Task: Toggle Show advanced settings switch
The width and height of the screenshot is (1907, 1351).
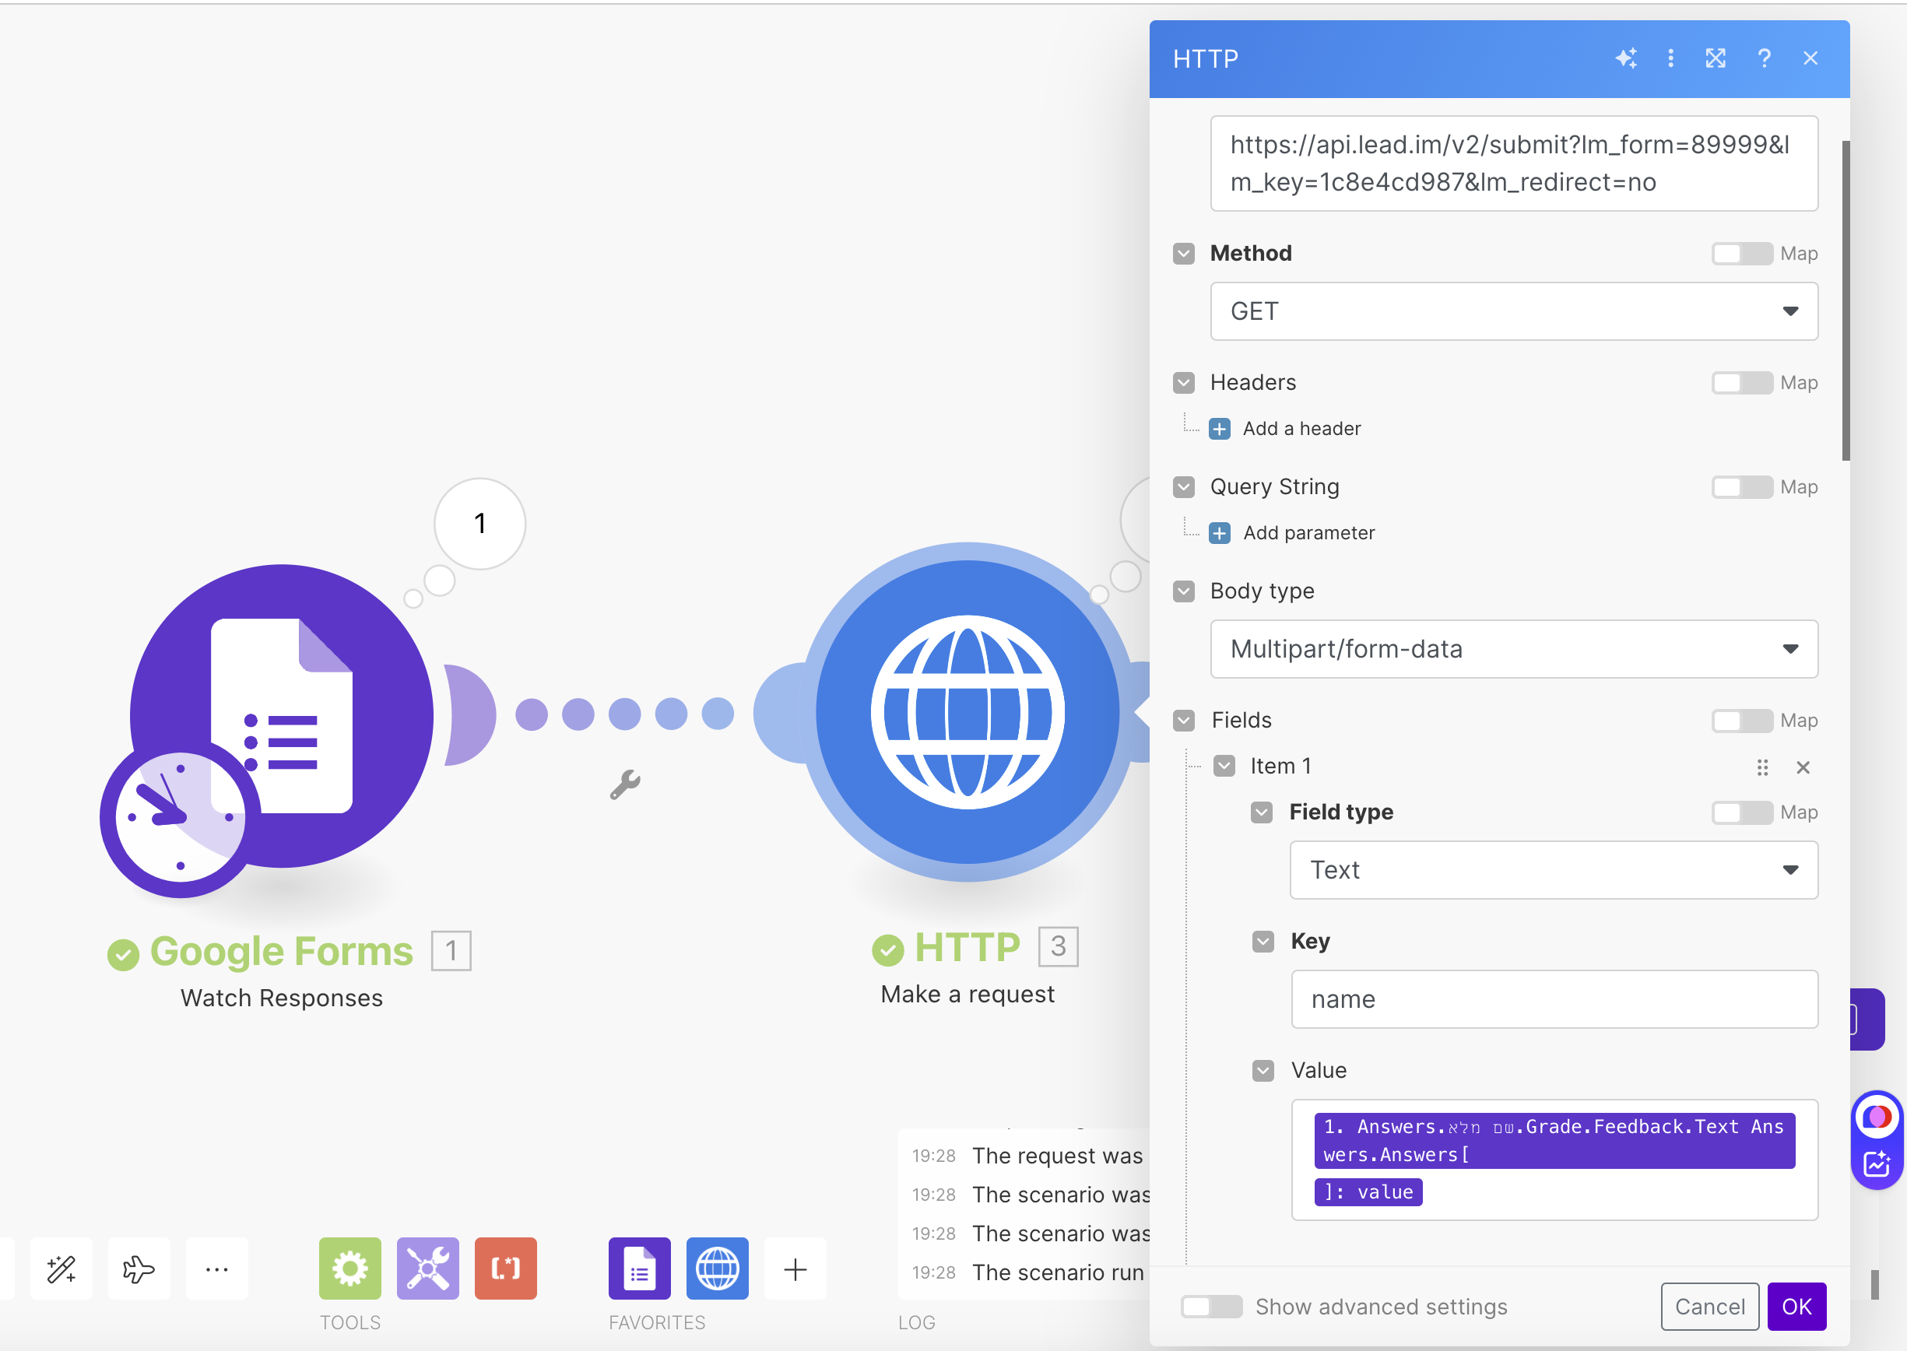Action: coord(1210,1306)
